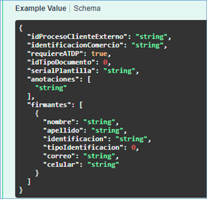Click the identificacionComercio key
207x199 pixels.
click(76, 45)
